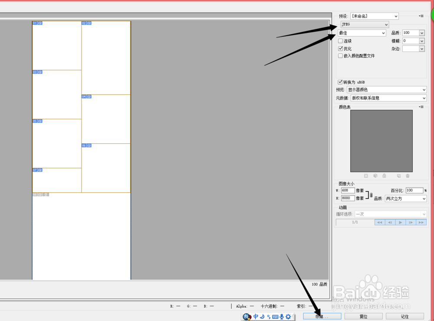Enable the 连续 progressive checkbox
Image resolution: width=434 pixels, height=321 pixels.
point(340,41)
